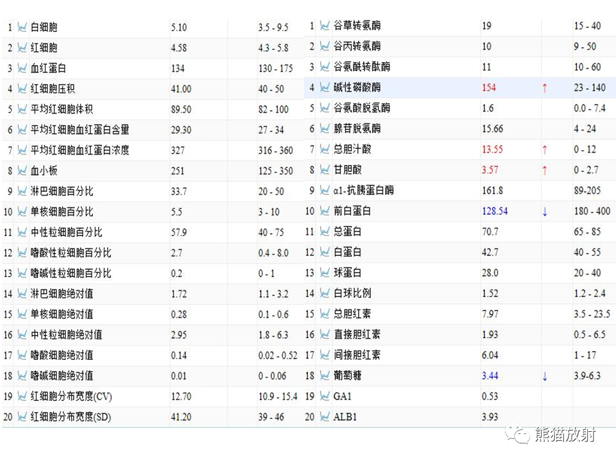Click chart icon beside 血小板
This screenshot has width=616, height=462.
pos(22,171)
